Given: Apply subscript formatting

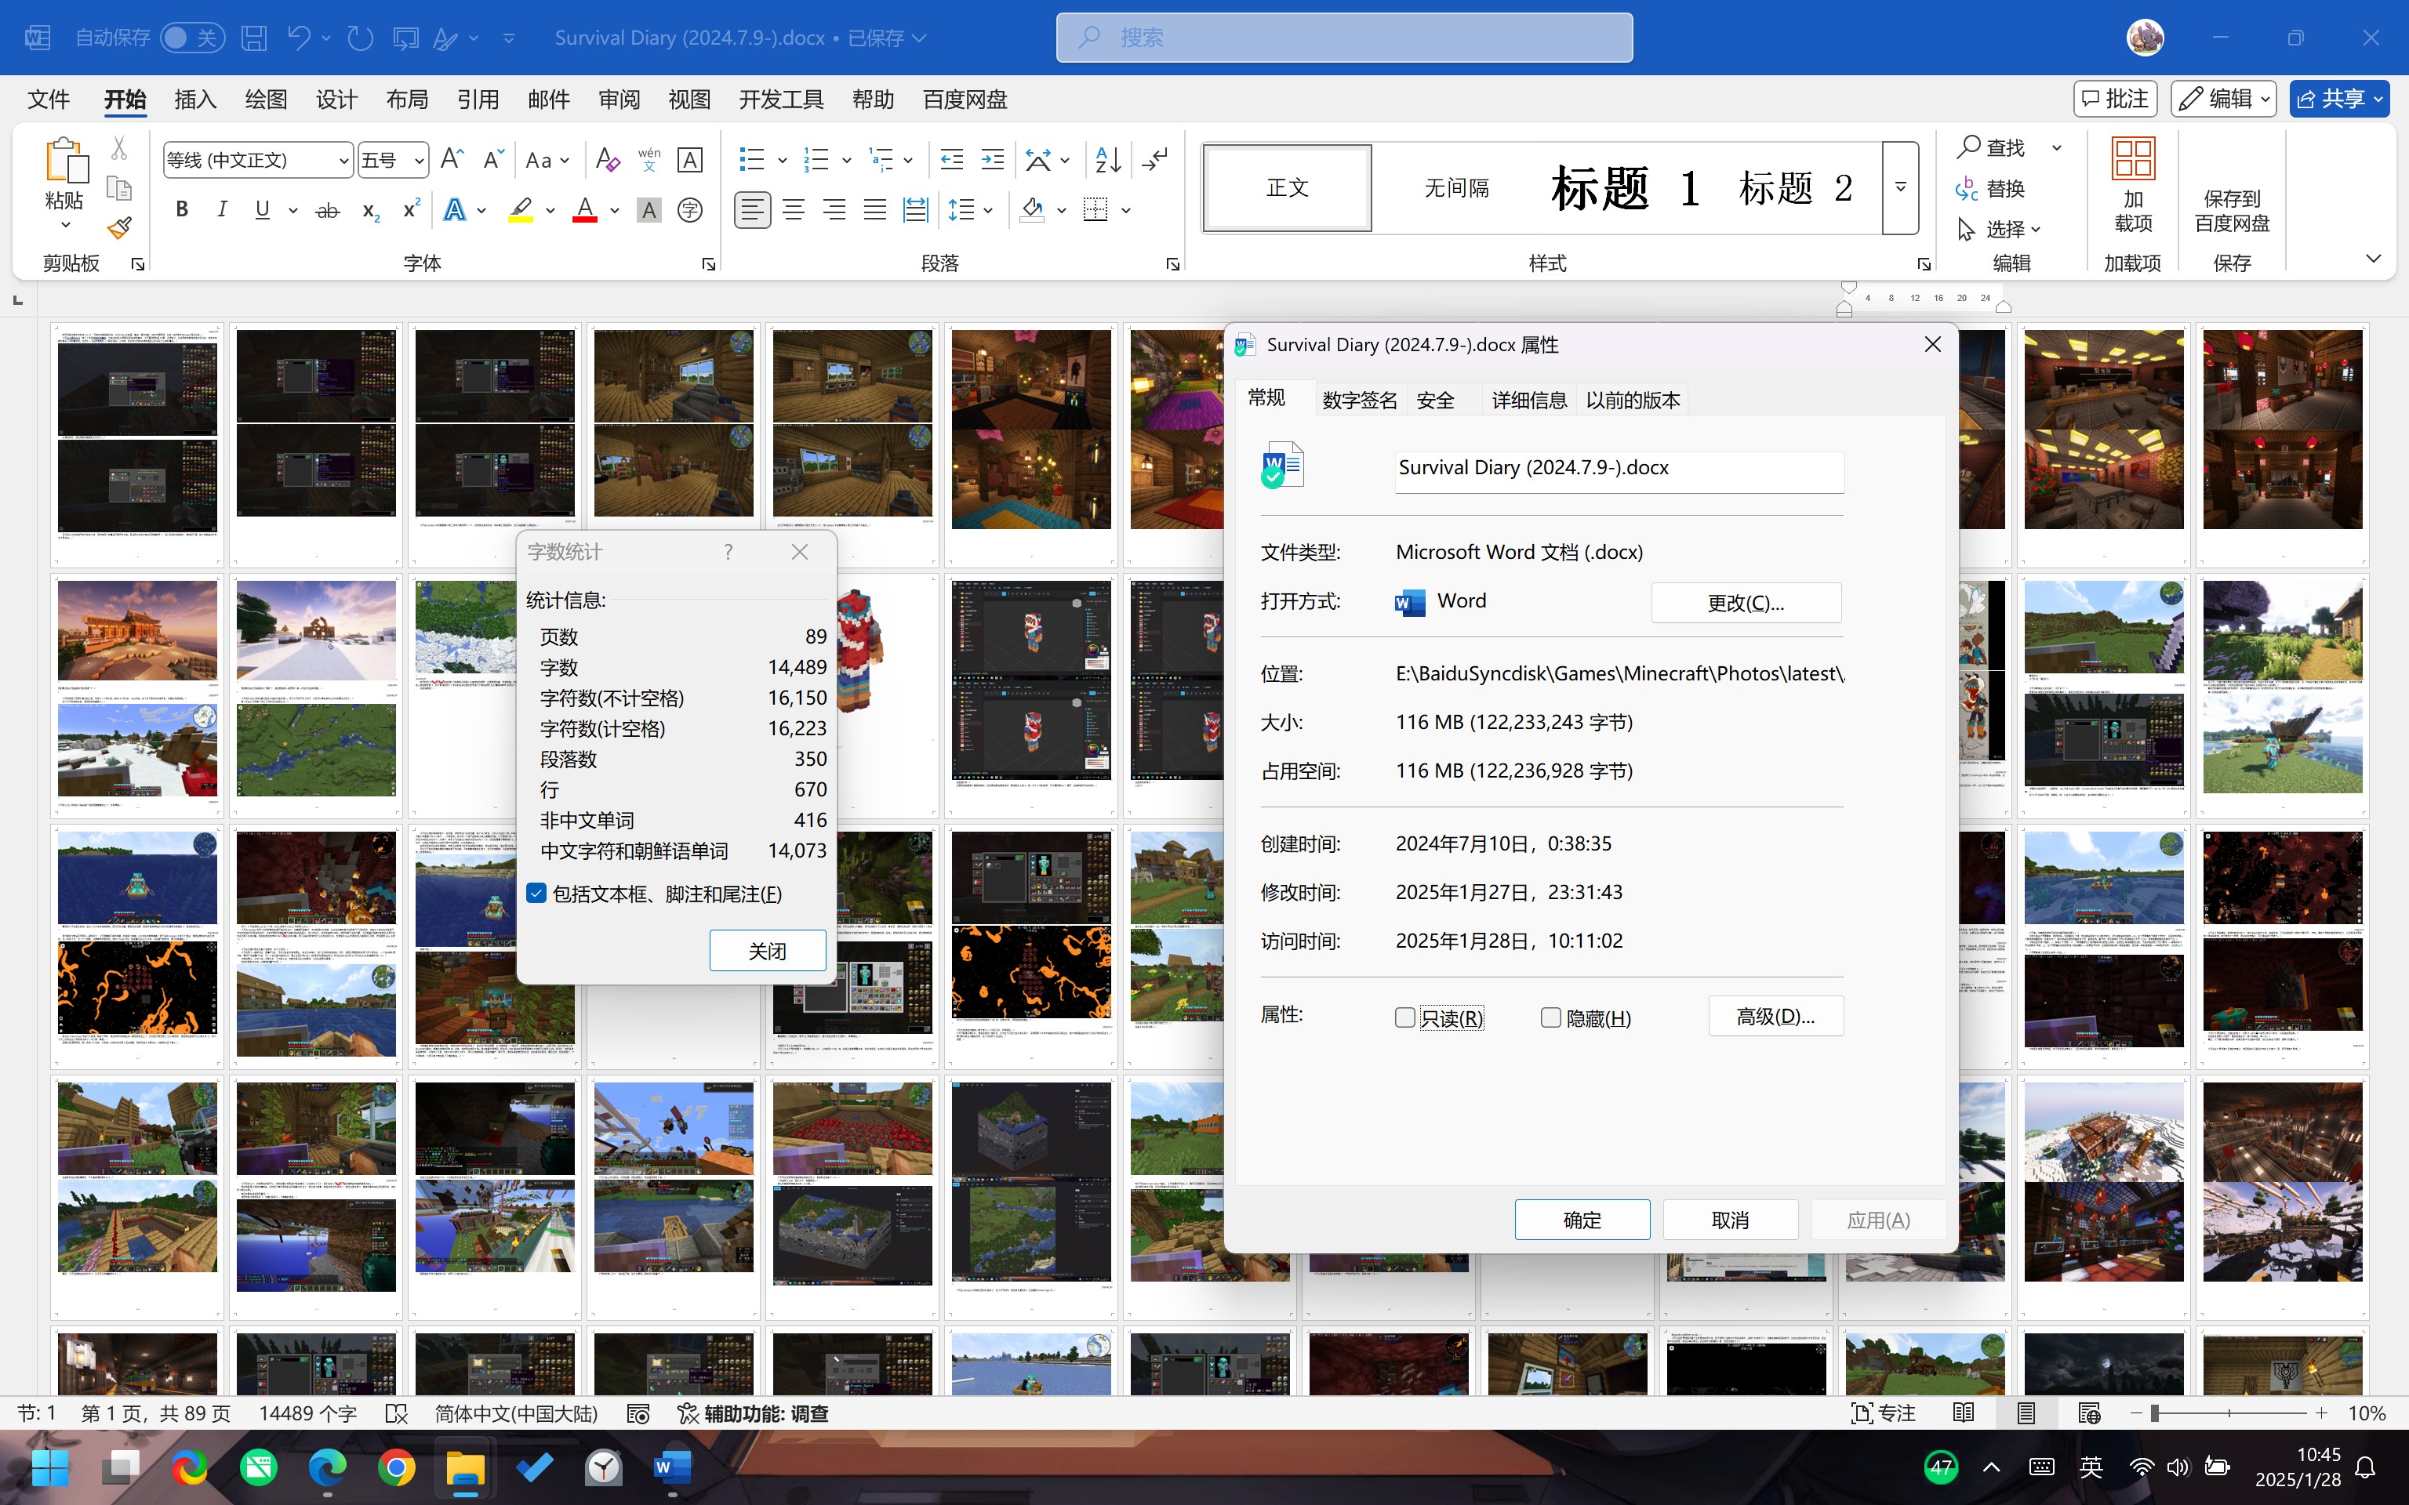Looking at the screenshot, I should pyautogui.click(x=370, y=210).
